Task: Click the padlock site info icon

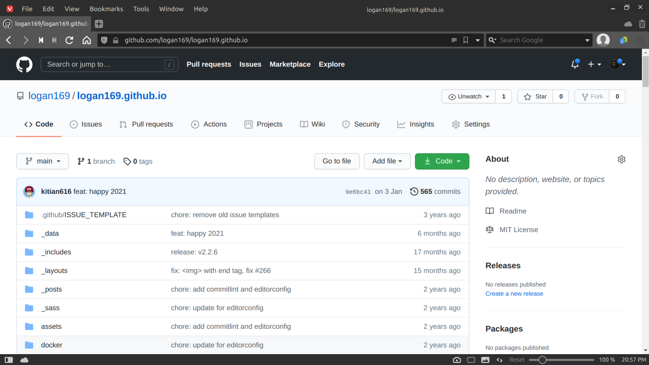Action: point(116,40)
